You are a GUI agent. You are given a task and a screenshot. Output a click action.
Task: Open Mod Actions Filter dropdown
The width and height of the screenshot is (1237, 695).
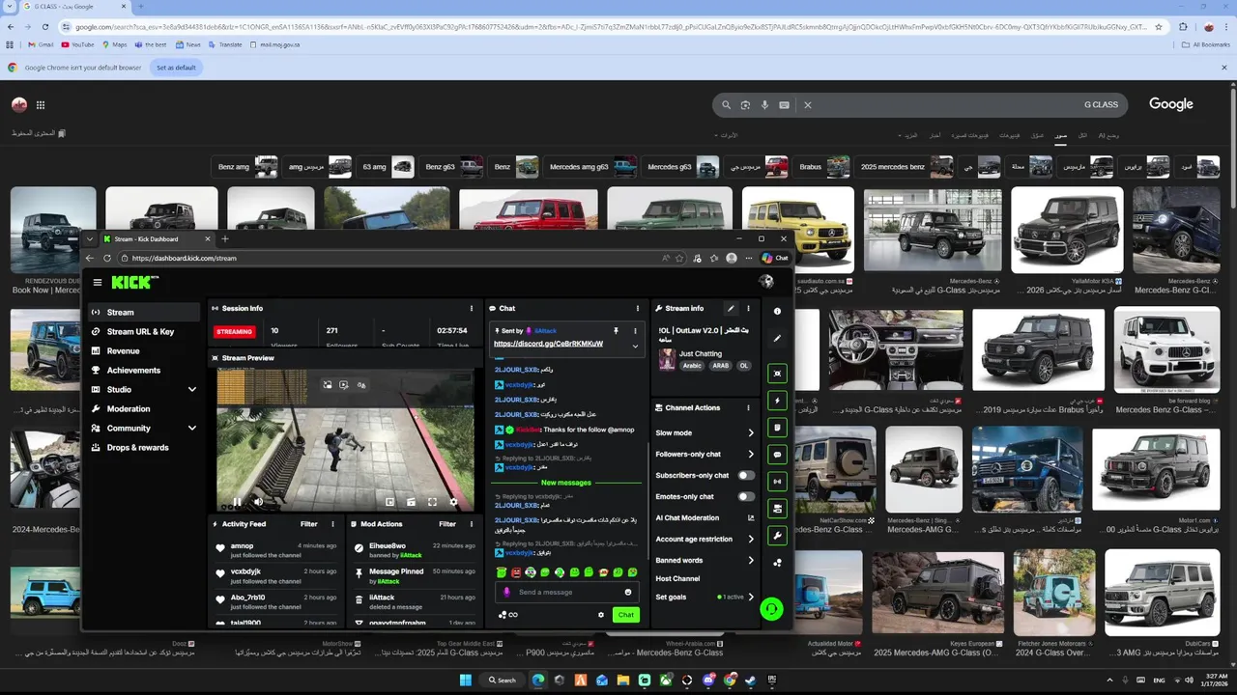(447, 524)
